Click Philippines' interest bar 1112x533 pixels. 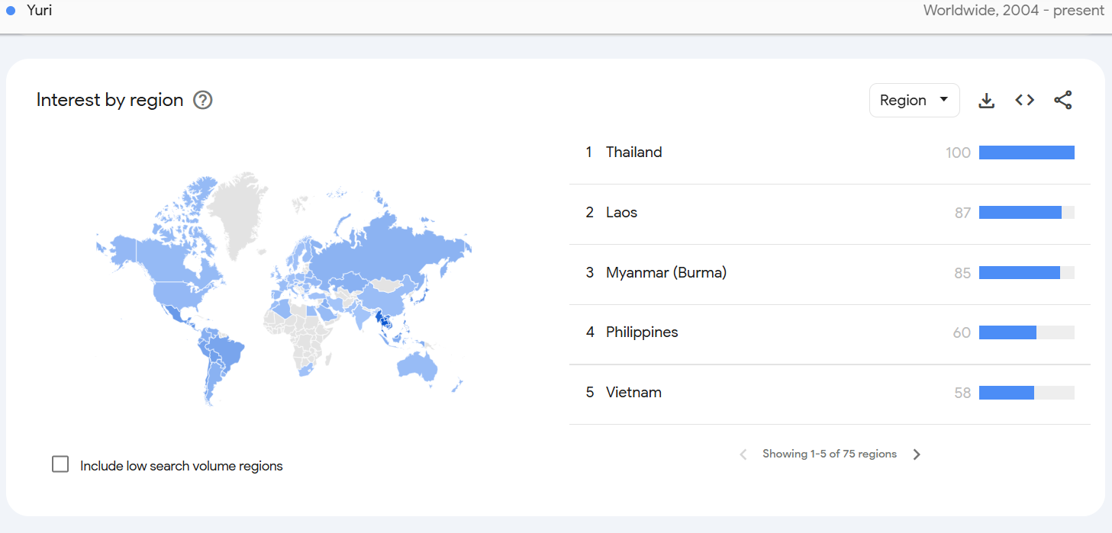click(1027, 332)
